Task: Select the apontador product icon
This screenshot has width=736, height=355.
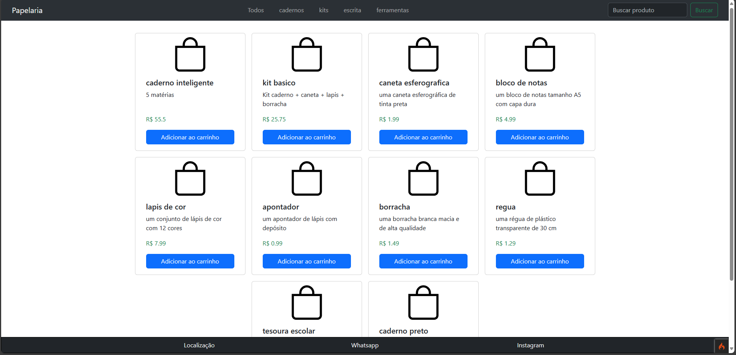Action: 306,178
